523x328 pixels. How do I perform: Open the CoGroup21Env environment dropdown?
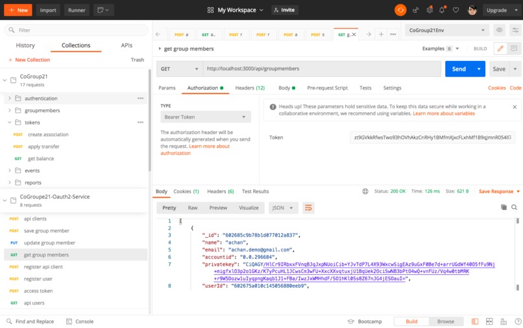point(446,30)
